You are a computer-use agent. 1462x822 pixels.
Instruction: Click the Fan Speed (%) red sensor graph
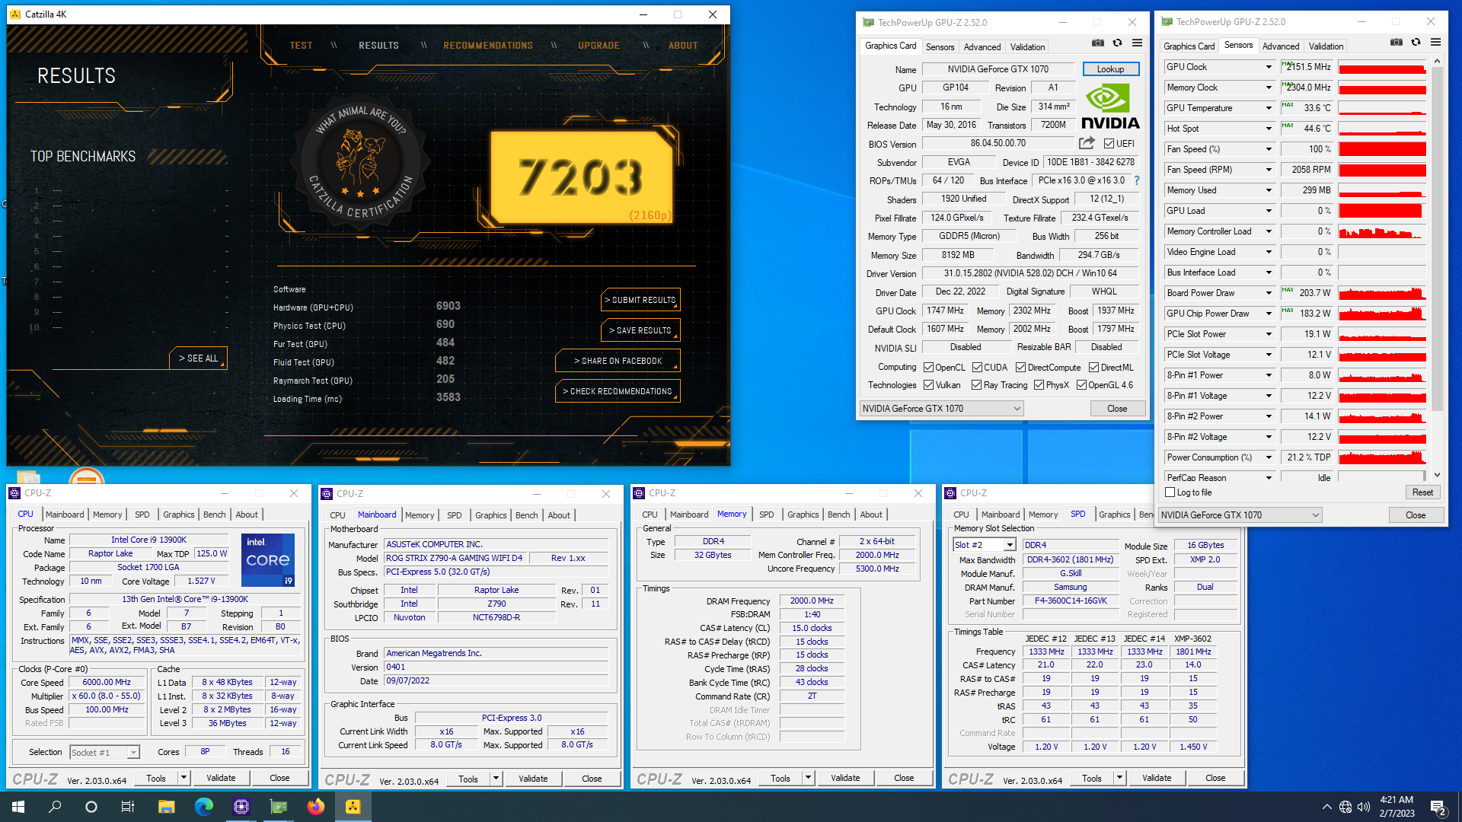click(1382, 149)
